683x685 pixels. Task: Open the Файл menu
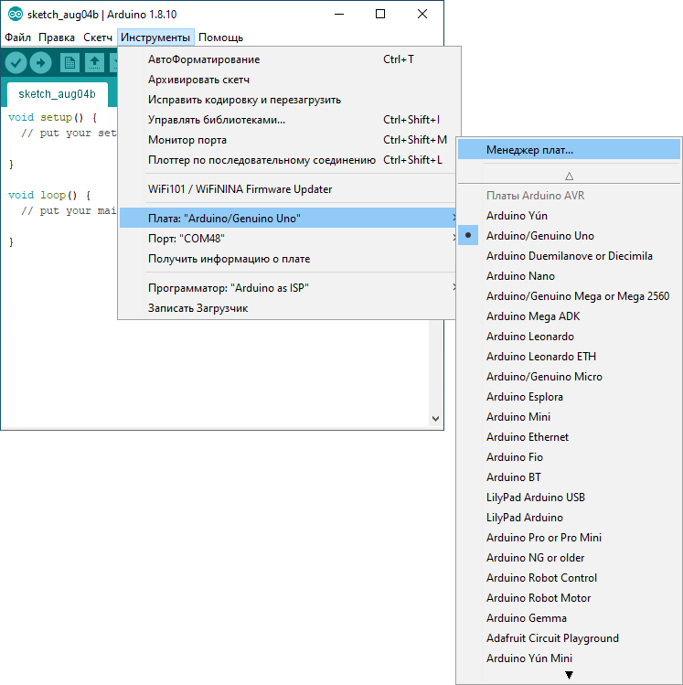pos(18,37)
